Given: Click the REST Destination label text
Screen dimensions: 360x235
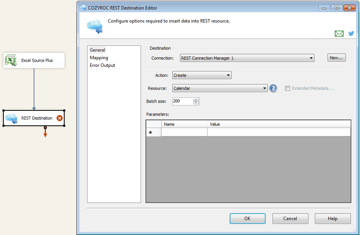Looking at the screenshot, I should (x=37, y=118).
